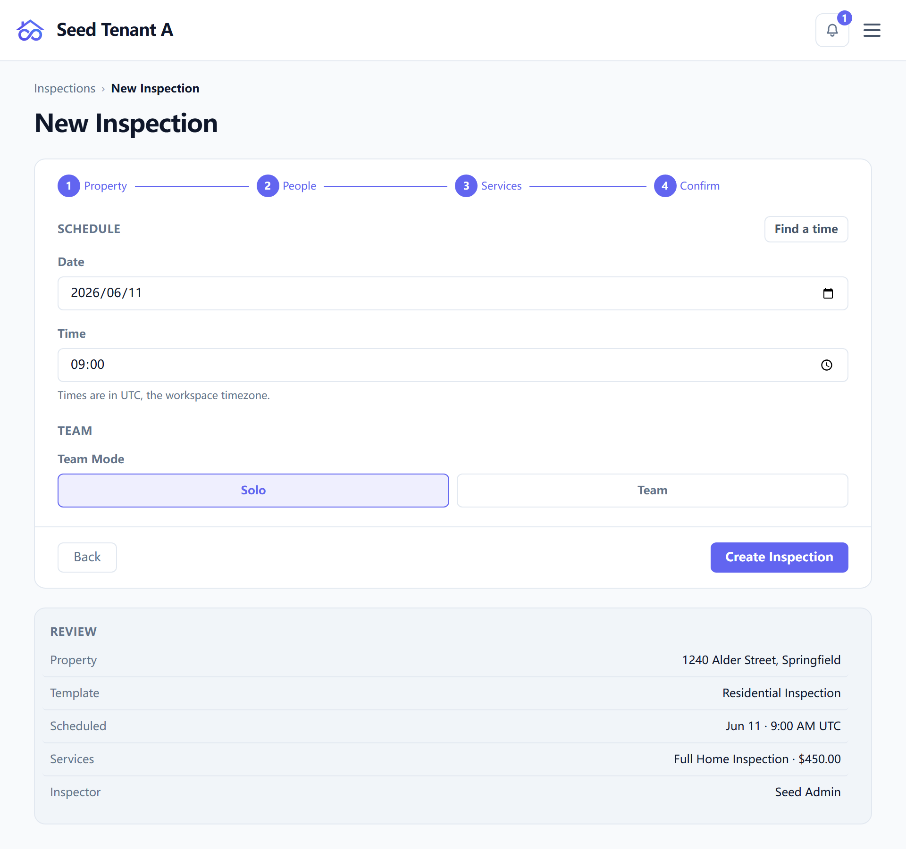
Task: Click the step 4 circle for Confirm
Action: (x=665, y=186)
